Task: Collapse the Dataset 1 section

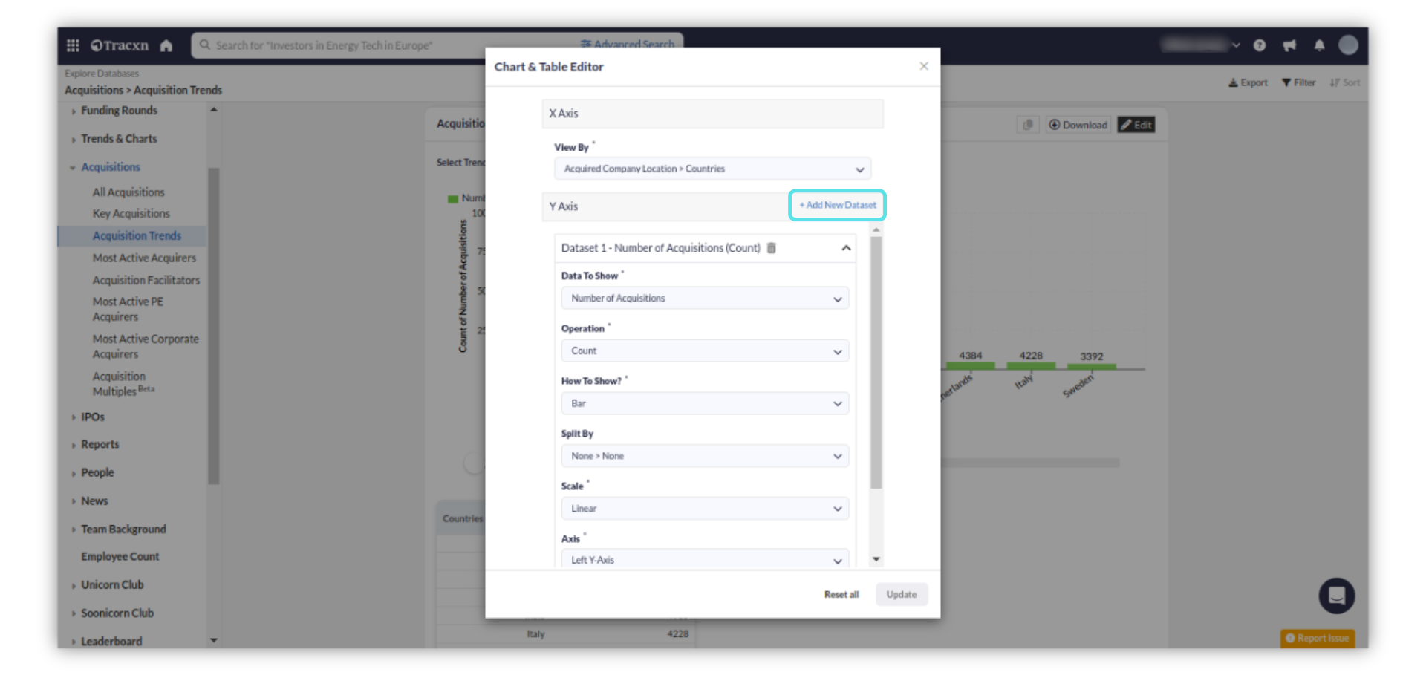Action: click(x=846, y=248)
